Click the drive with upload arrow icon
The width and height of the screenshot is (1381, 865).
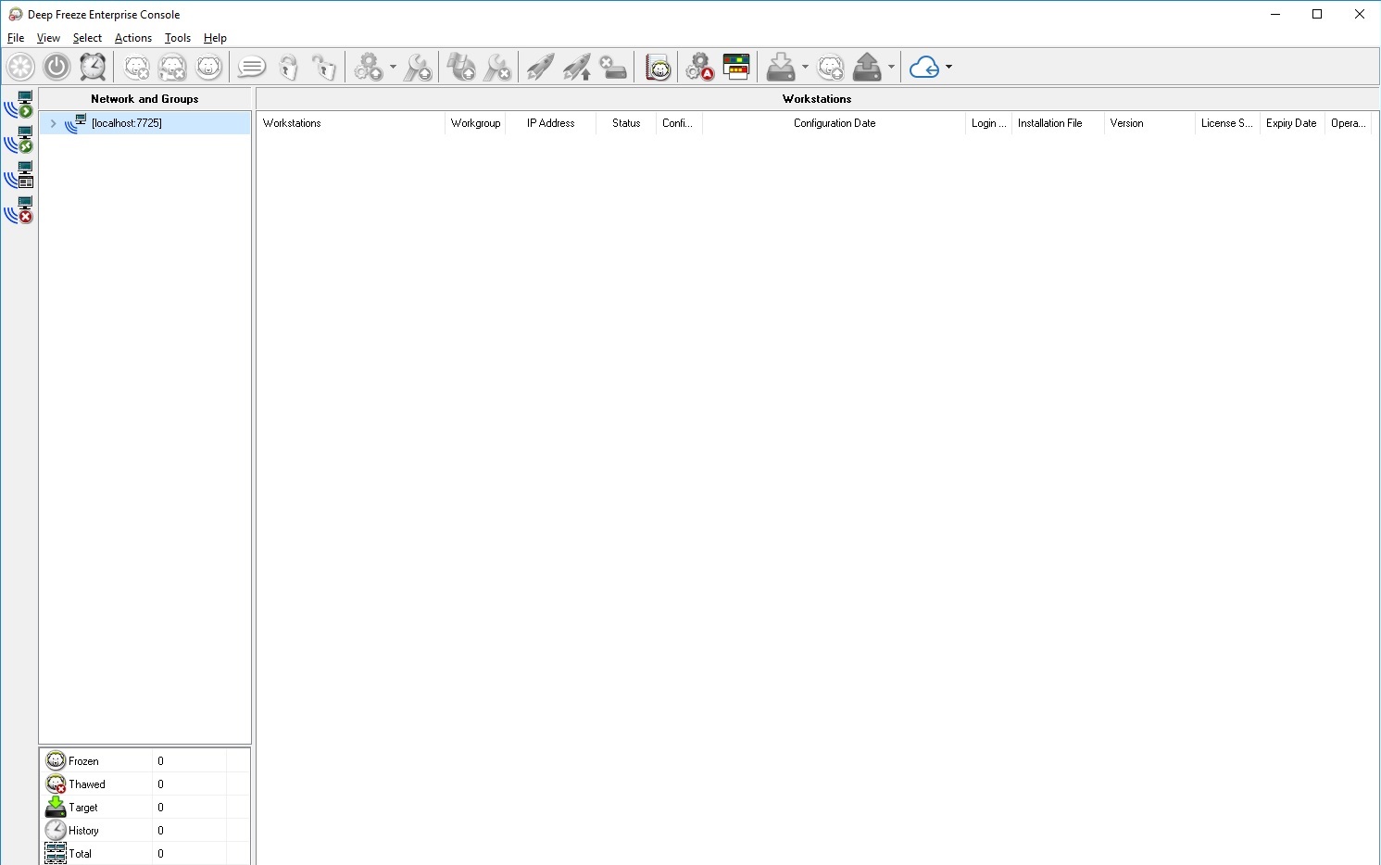[867, 67]
